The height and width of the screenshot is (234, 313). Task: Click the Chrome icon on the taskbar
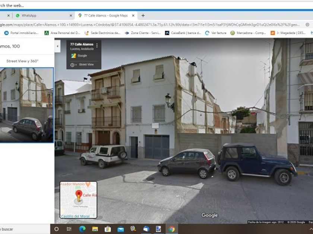click(172, 229)
